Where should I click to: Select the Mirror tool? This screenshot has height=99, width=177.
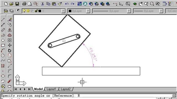(x=10, y=30)
